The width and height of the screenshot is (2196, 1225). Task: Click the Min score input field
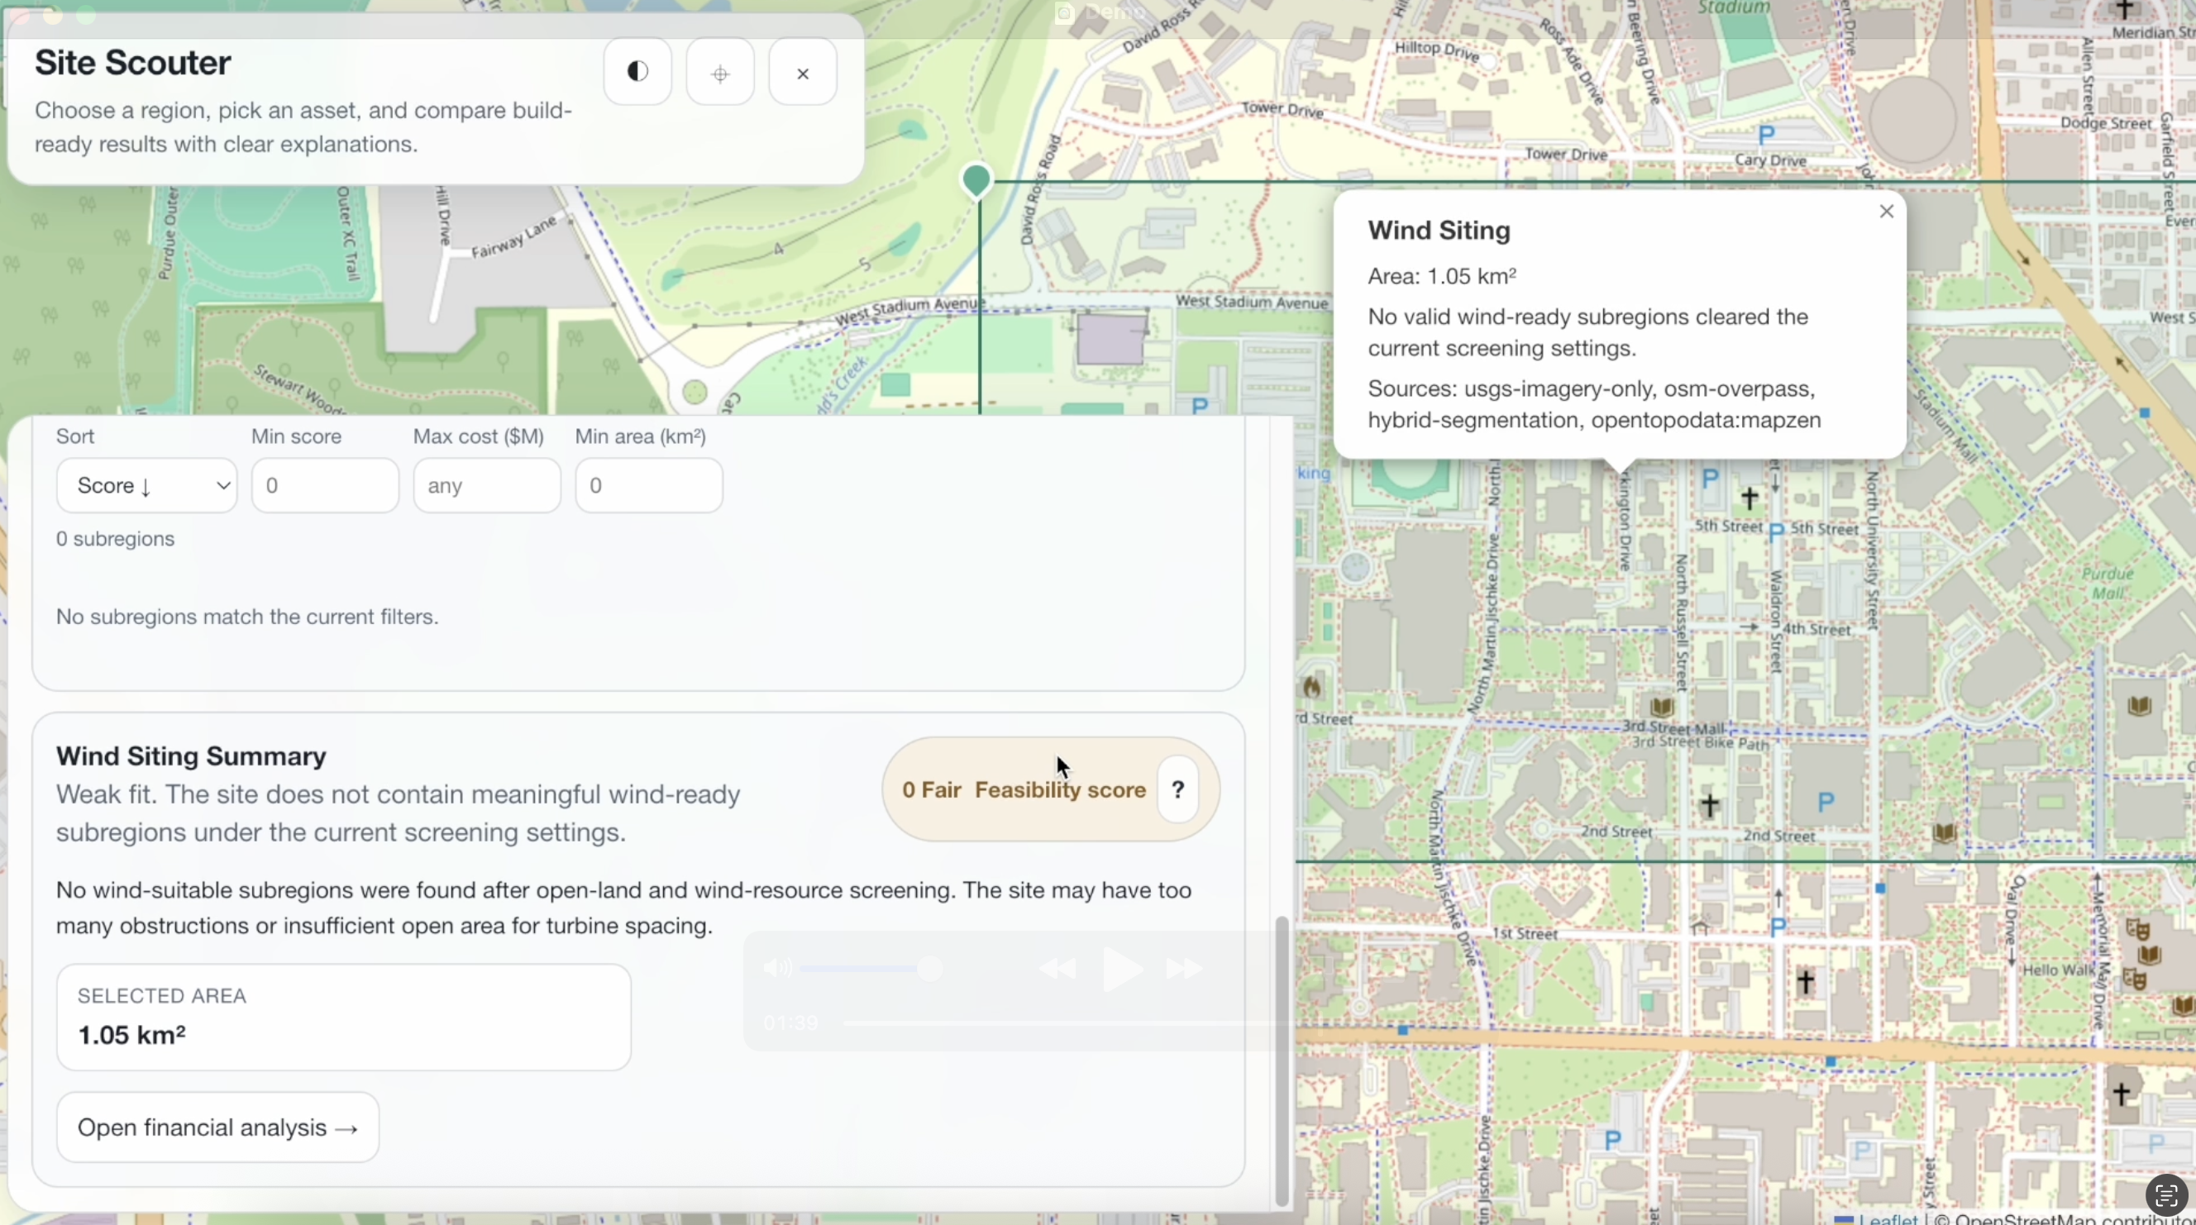[325, 485]
